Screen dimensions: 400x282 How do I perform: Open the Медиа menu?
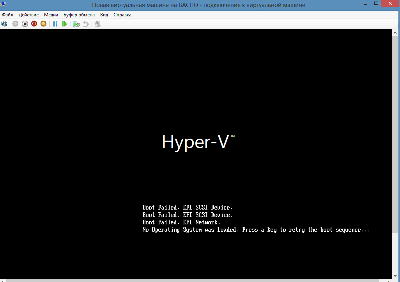pyautogui.click(x=51, y=15)
